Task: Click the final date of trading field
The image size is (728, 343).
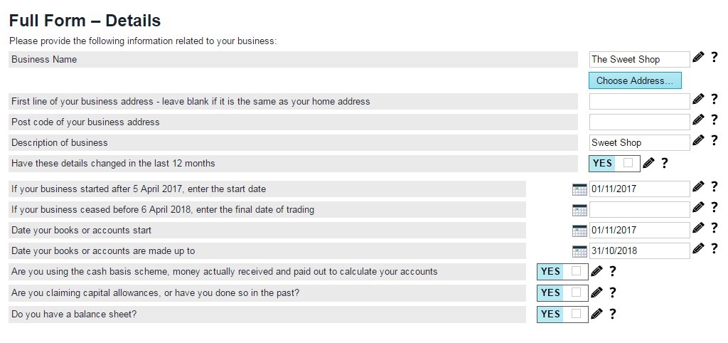Action: [x=639, y=209]
